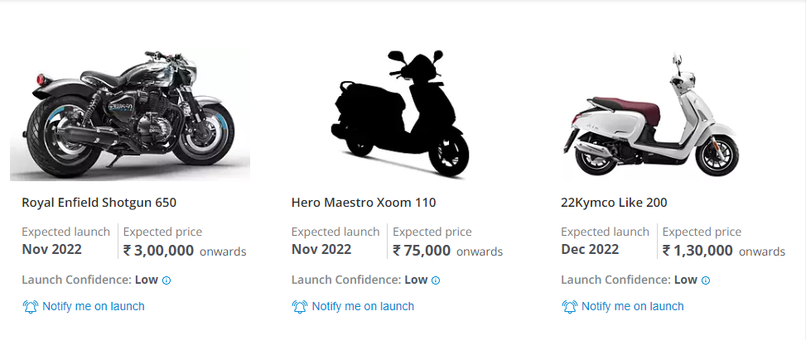Click the ₹ 75,000 expected price

tap(422, 250)
